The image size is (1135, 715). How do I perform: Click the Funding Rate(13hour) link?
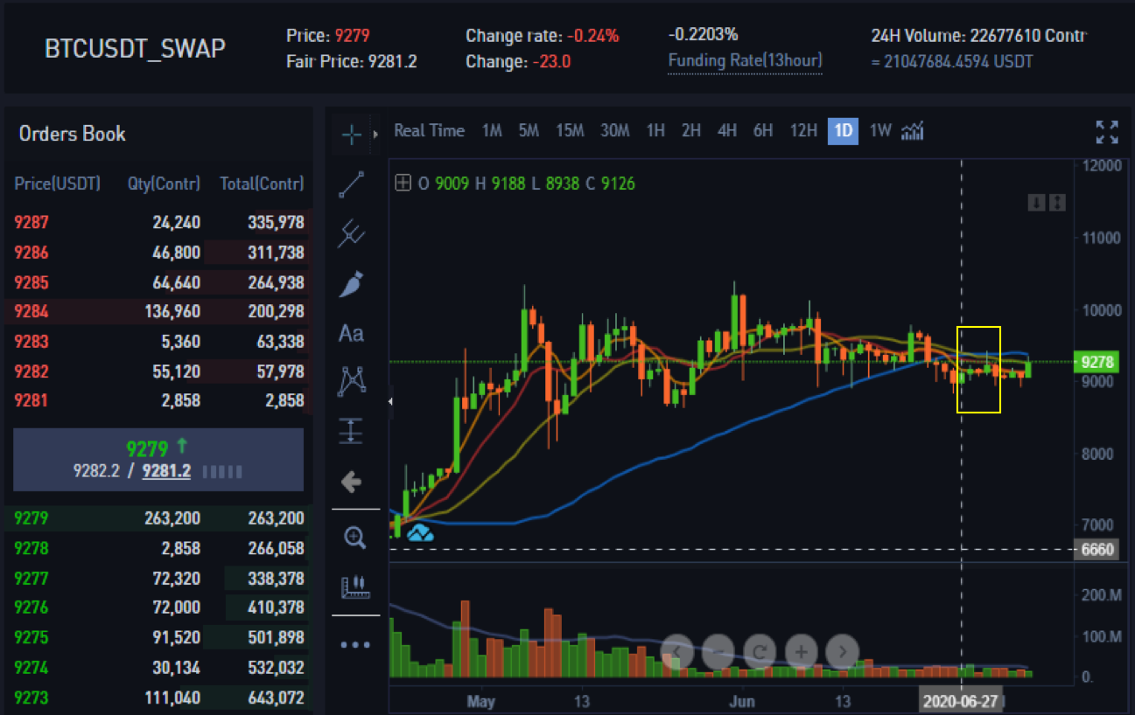[x=745, y=61]
